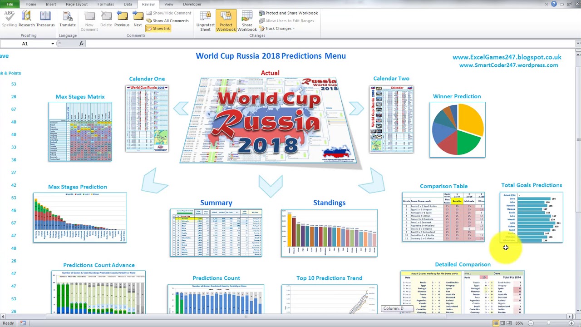The width and height of the screenshot is (581, 327).
Task: Click the Actual label above the poster
Action: [270, 73]
